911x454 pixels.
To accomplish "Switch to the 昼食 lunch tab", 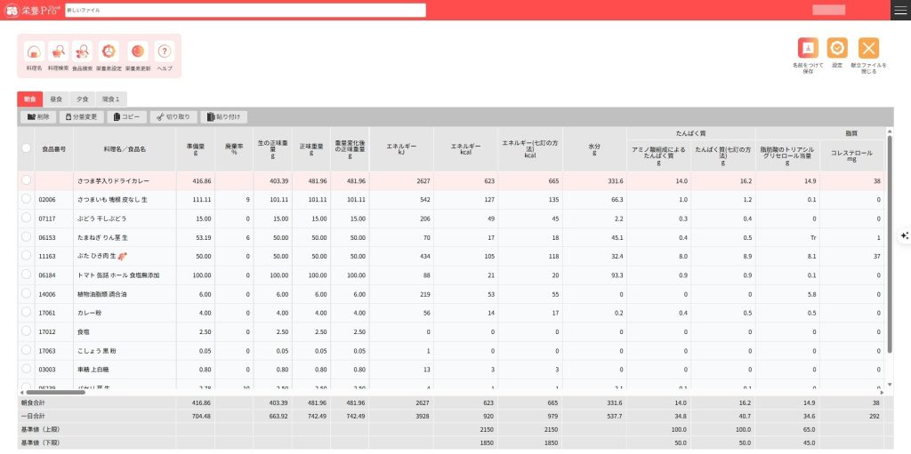I will (x=56, y=99).
